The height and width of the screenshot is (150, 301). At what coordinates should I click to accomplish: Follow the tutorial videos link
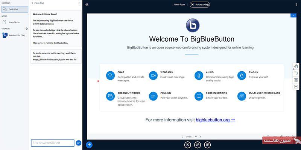pyautogui.click(x=47, y=24)
